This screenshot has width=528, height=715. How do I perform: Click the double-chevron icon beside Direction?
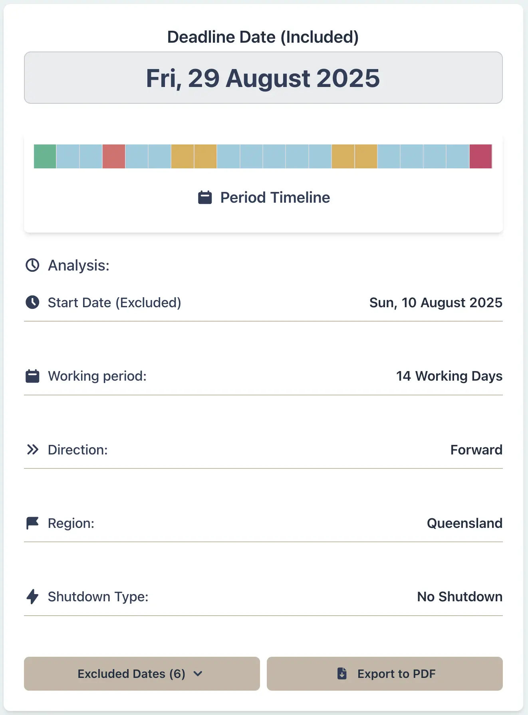point(32,449)
